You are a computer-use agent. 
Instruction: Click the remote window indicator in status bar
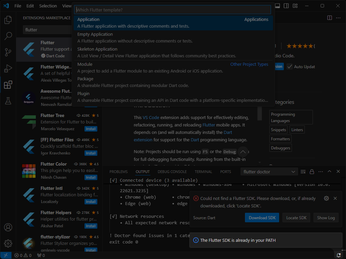6,255
